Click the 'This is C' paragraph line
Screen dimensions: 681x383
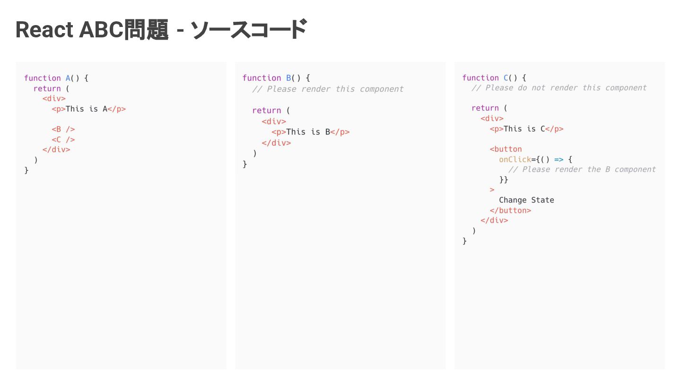(x=526, y=129)
